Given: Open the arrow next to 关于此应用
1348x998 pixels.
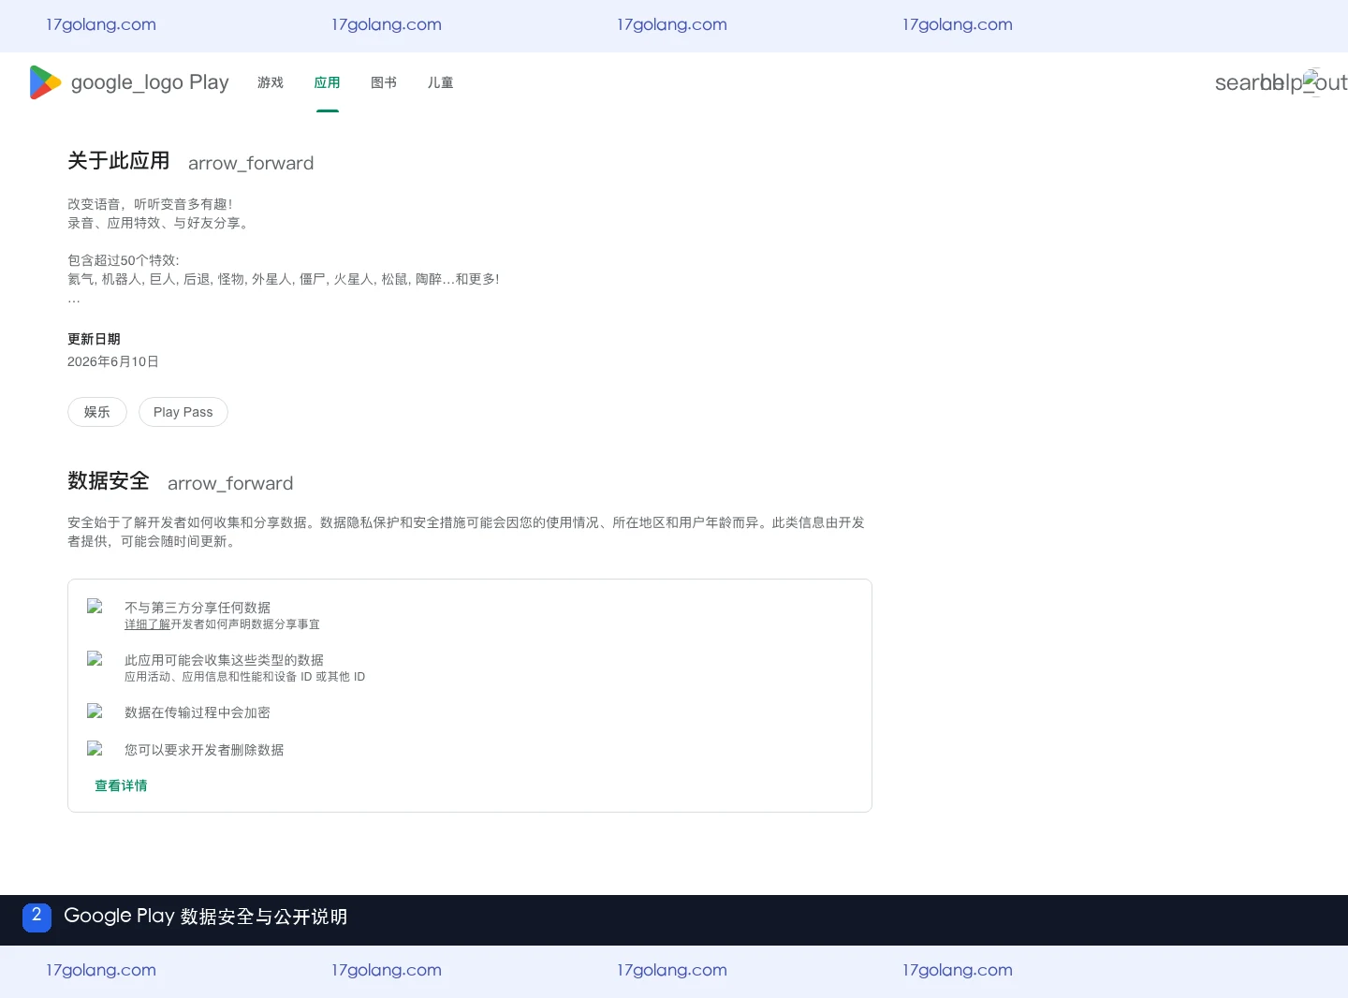Looking at the screenshot, I should pyautogui.click(x=251, y=163).
